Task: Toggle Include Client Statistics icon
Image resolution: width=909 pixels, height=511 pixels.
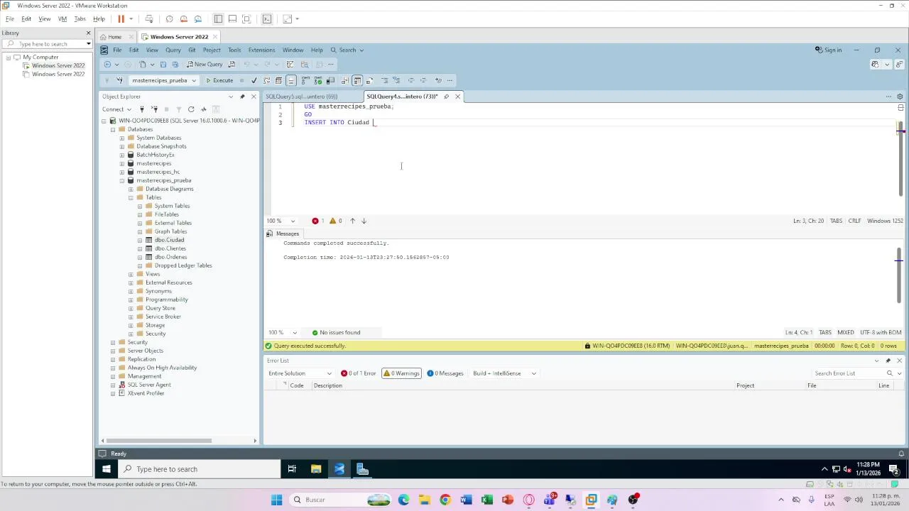Action: [x=330, y=80]
